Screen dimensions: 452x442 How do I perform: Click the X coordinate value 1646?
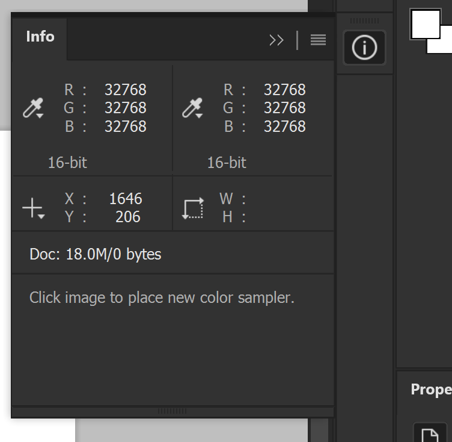click(x=125, y=199)
